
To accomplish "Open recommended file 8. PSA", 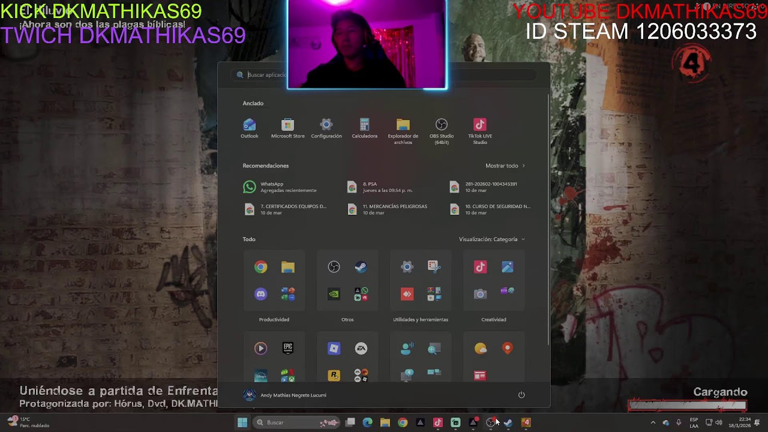I will [380, 187].
